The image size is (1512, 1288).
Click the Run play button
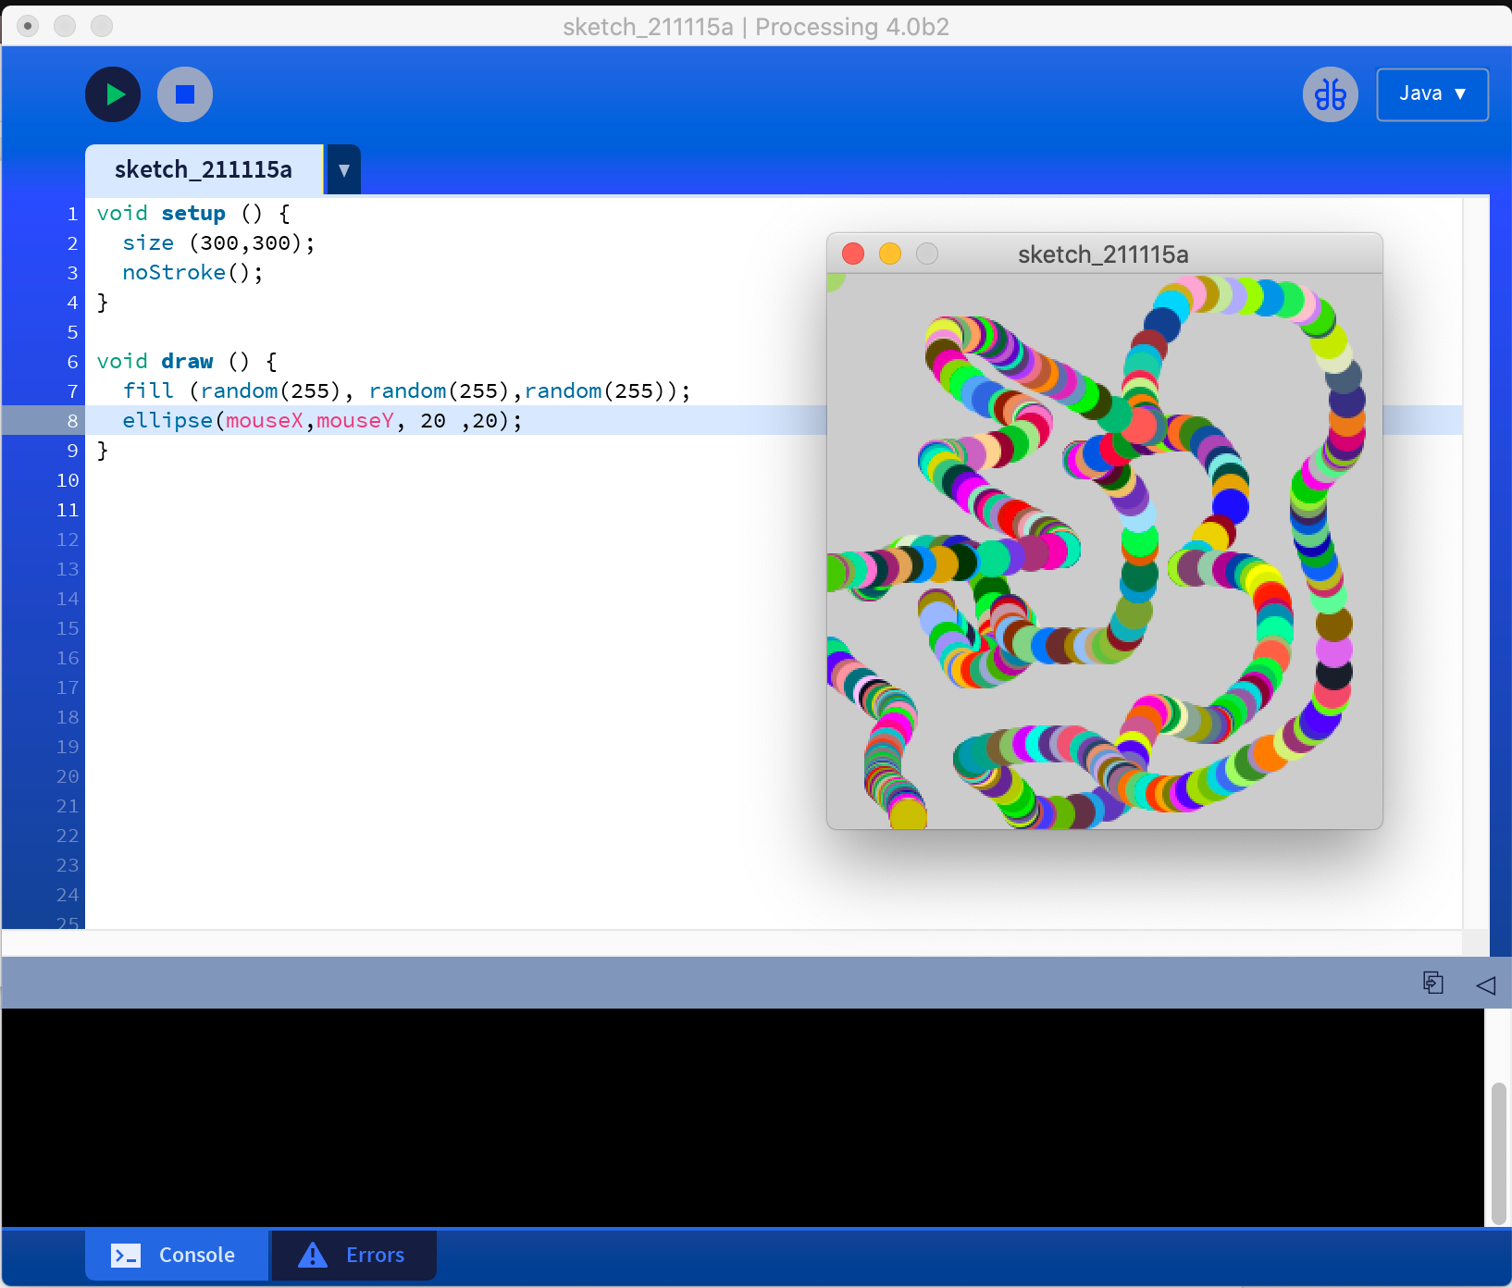tap(113, 94)
